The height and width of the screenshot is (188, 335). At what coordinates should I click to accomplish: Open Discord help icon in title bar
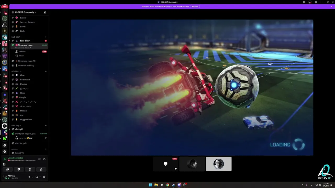[x=316, y=2]
